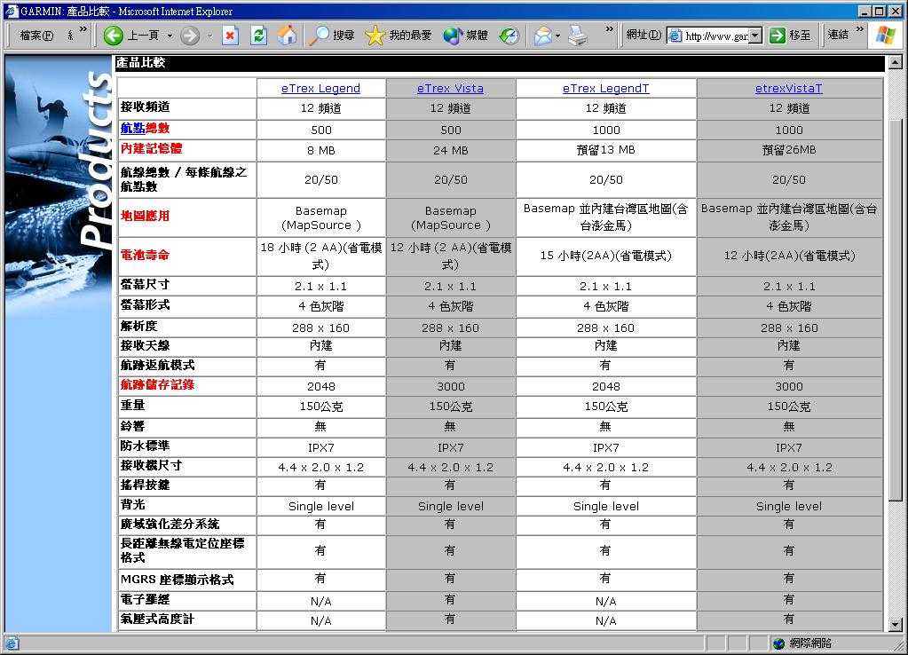Open the 連結 links toolbar
The width and height of the screenshot is (908, 655).
point(838,35)
